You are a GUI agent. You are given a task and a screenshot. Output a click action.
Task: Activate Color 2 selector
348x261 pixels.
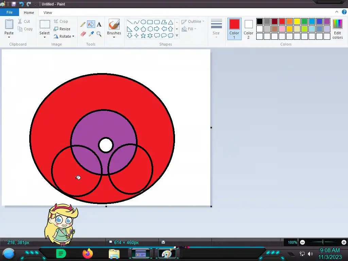click(248, 29)
